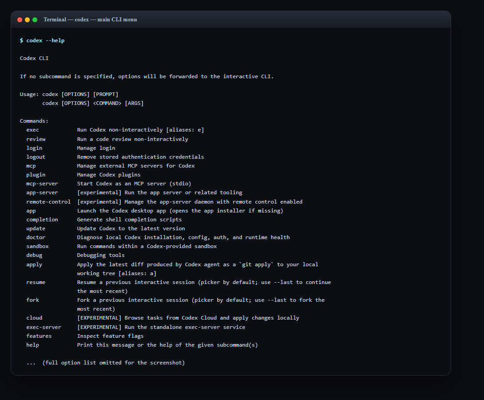Click the 'codex [OPTIONS] <COMMAND> [ARGS]' usage line
This screenshot has width=484, height=400.
tap(93, 103)
